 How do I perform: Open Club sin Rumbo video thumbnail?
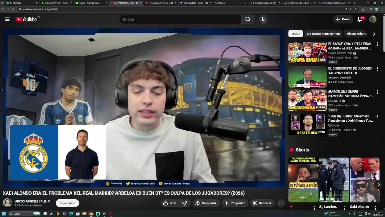(x=307, y=124)
